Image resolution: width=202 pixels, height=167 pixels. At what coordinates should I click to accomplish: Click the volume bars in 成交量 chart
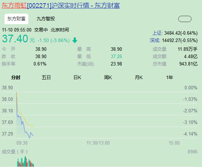coord(26,162)
